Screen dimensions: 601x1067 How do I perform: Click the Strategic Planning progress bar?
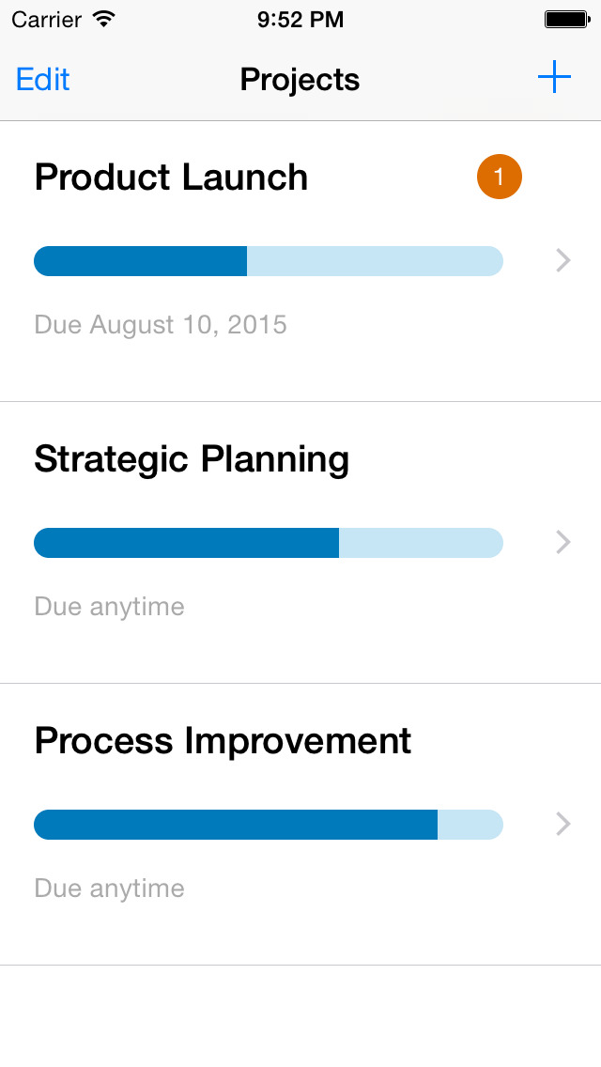point(269,543)
